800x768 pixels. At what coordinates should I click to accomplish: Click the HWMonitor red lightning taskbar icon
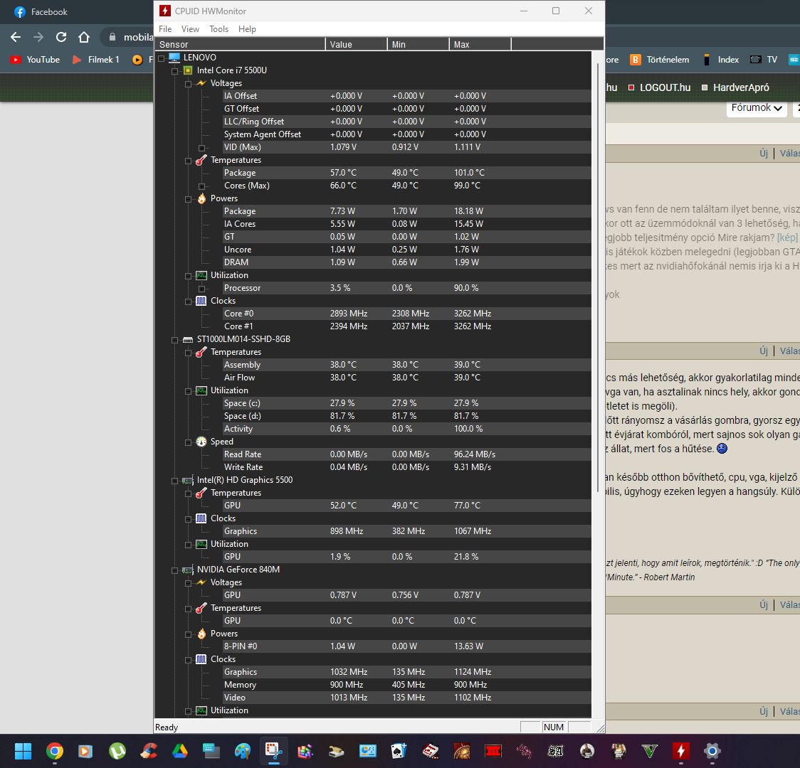pos(680,751)
